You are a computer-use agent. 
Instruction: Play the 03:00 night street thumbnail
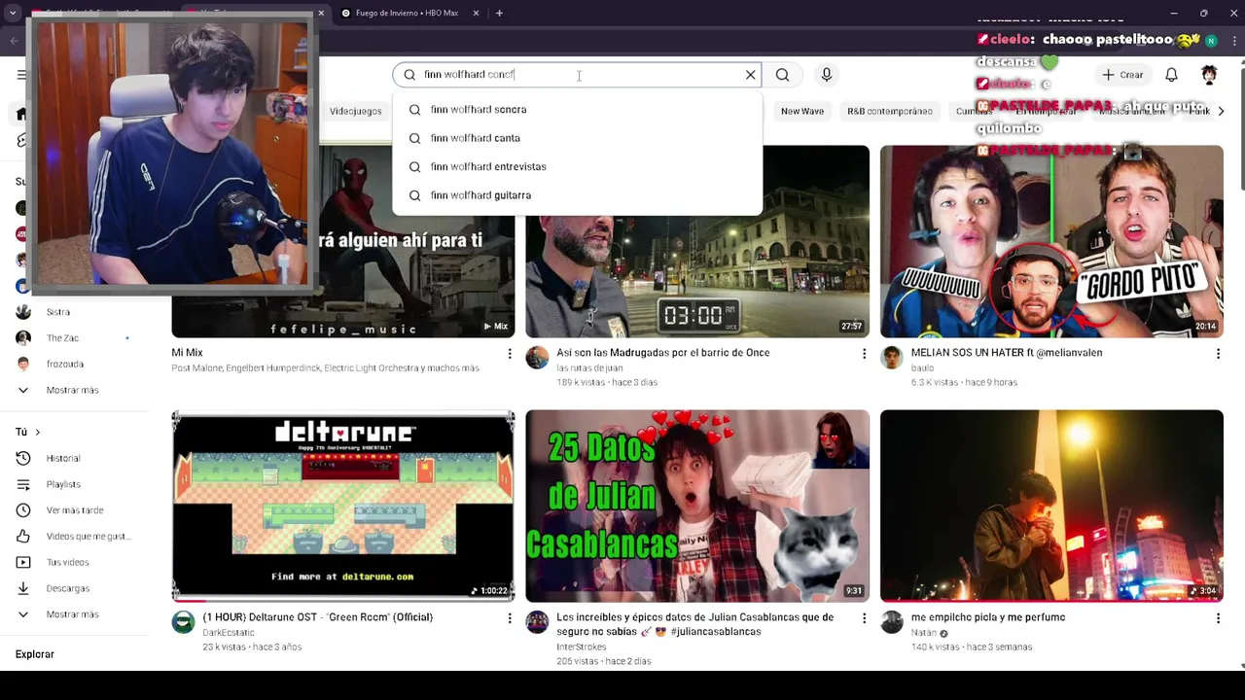click(x=697, y=277)
